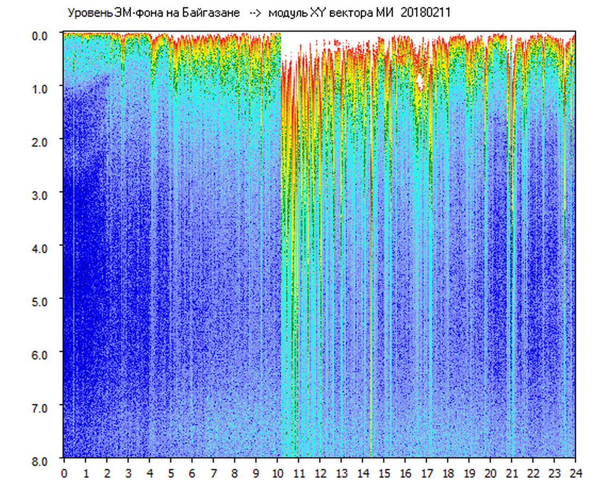The height and width of the screenshot is (489, 596).
Task: Click the 0.0 label on the vertical axis
Action: coord(42,34)
